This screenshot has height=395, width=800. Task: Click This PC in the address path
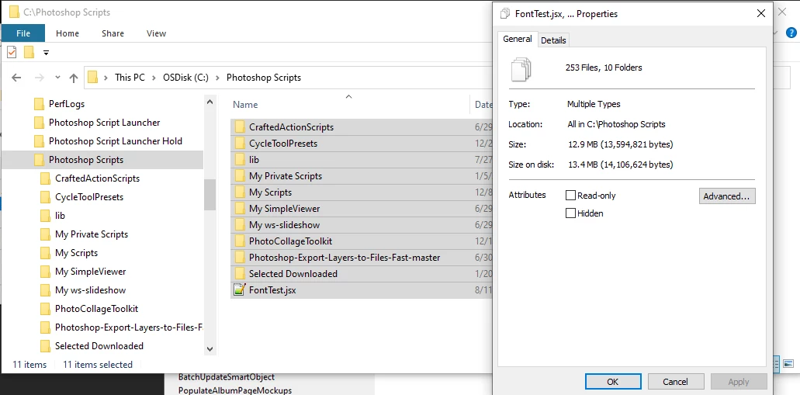pos(130,78)
